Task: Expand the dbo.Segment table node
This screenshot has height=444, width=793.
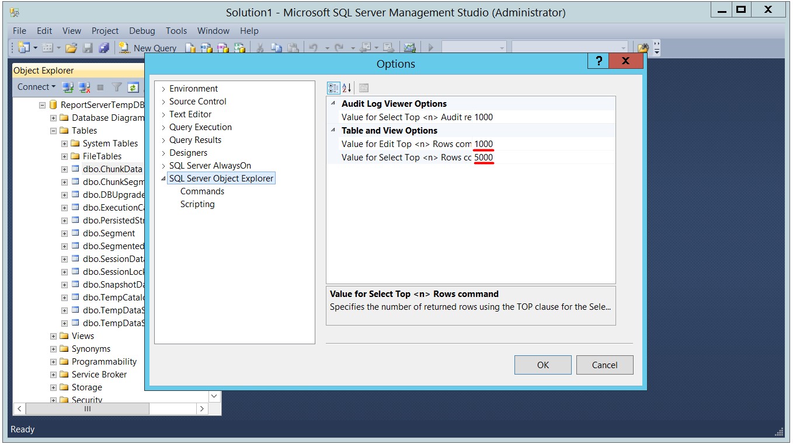Action: pyautogui.click(x=64, y=233)
